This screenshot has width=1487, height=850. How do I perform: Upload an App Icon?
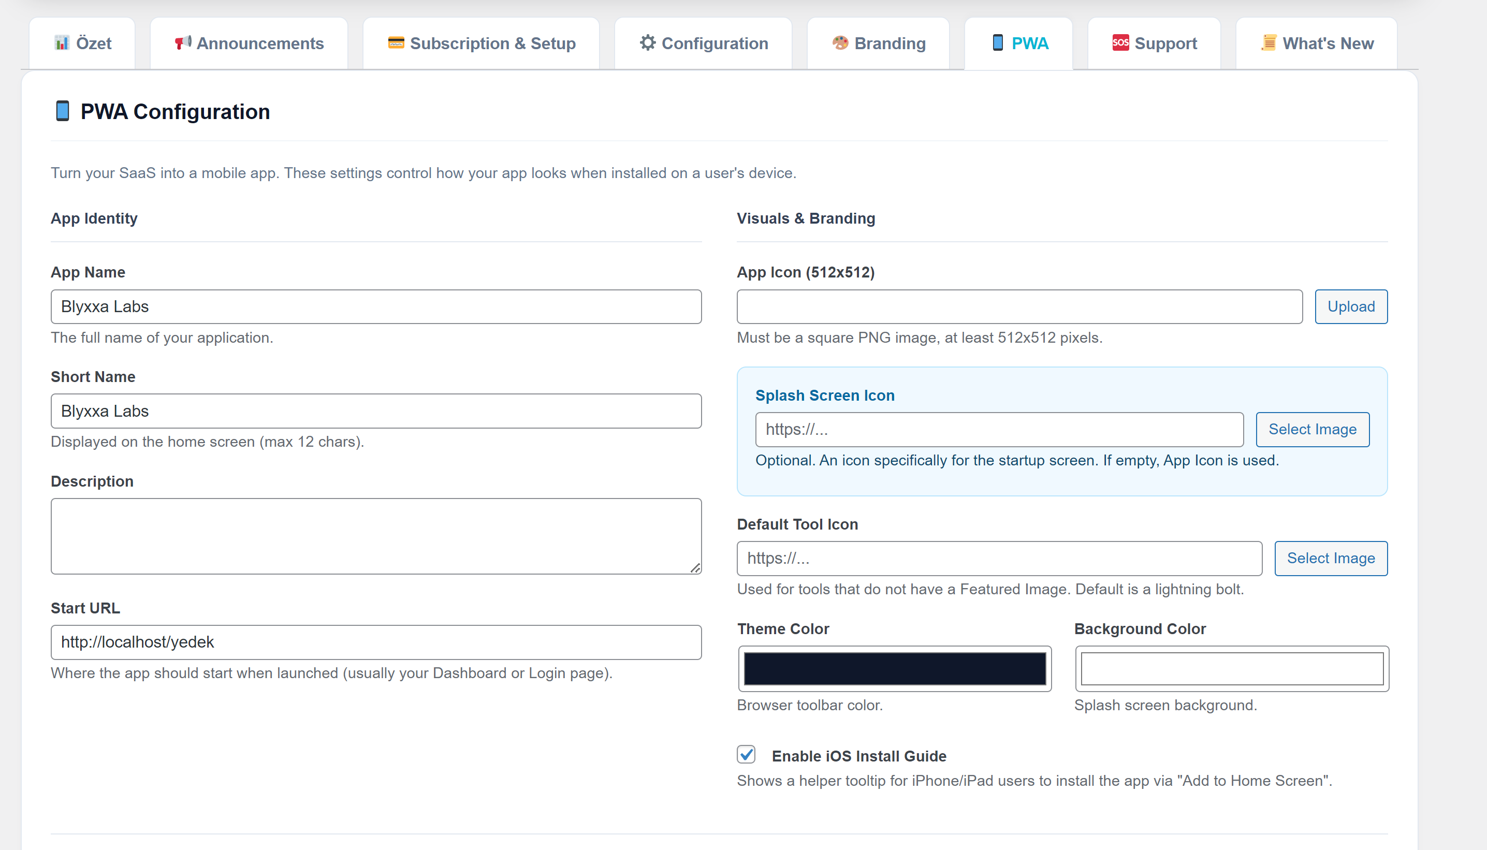(x=1350, y=306)
